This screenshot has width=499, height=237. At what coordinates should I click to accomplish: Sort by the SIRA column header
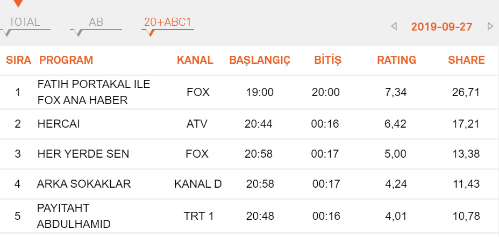[18, 60]
